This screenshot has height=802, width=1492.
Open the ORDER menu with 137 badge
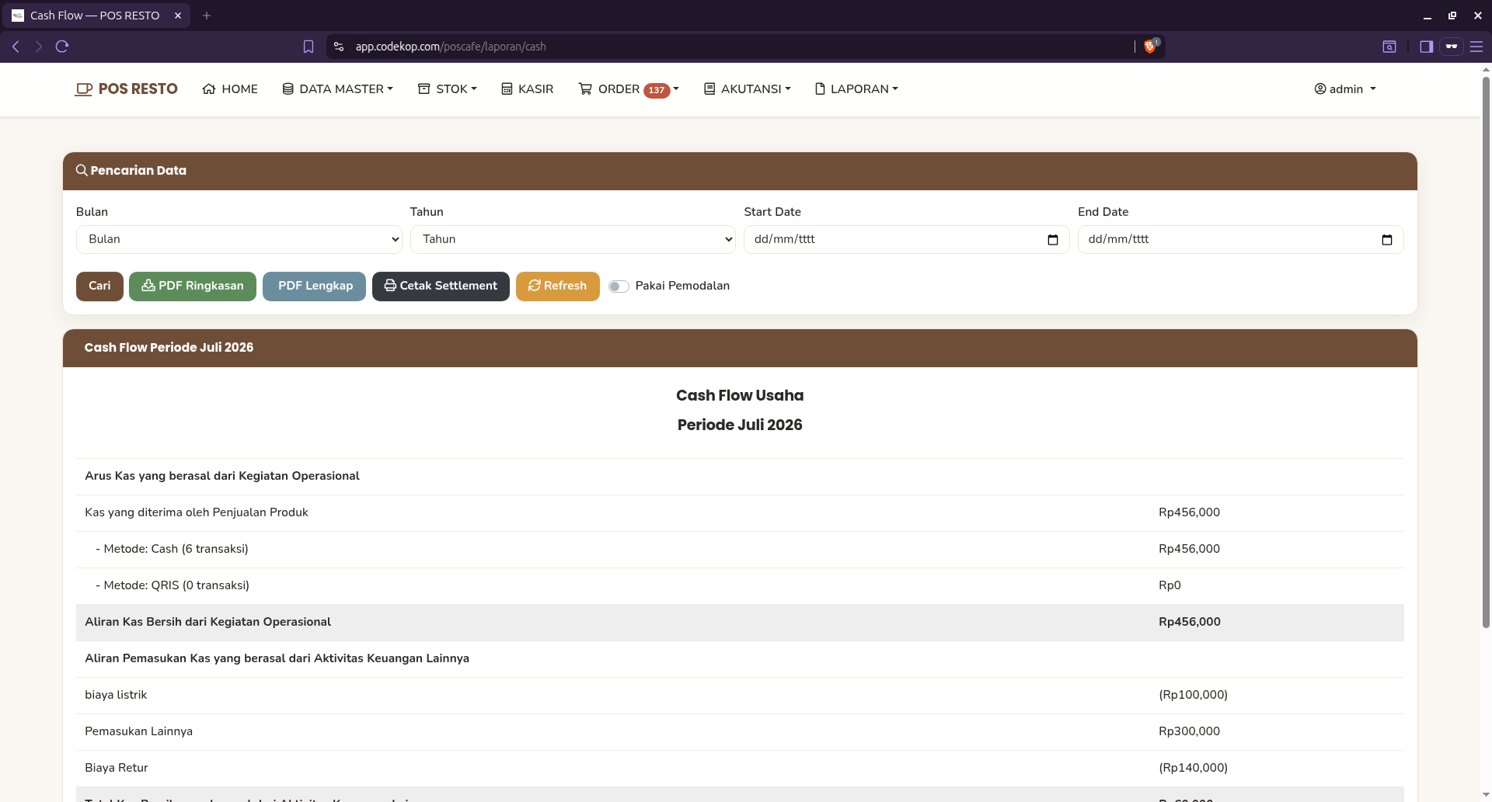[629, 89]
